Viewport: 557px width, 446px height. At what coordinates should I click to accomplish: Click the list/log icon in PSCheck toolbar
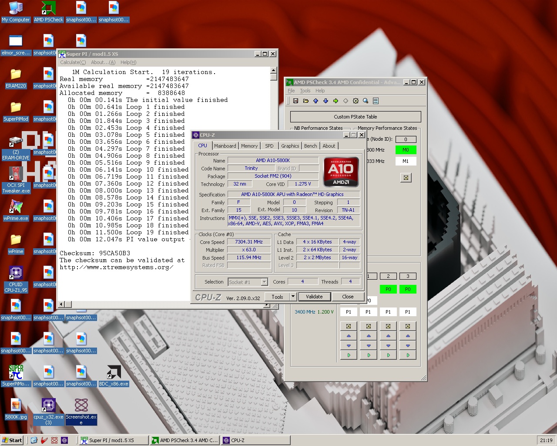376,101
